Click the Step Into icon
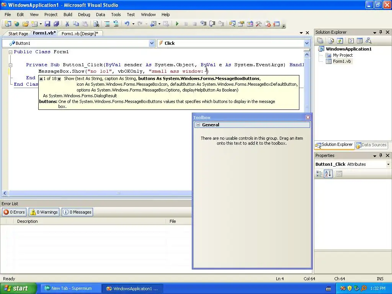The height and width of the screenshot is (294, 392). tap(204, 24)
